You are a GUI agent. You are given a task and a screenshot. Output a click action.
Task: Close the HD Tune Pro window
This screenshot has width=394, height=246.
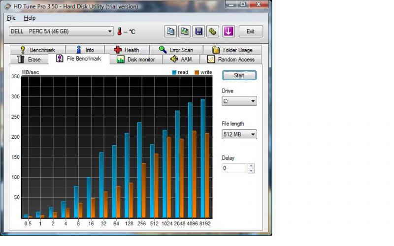[x=259, y=4]
